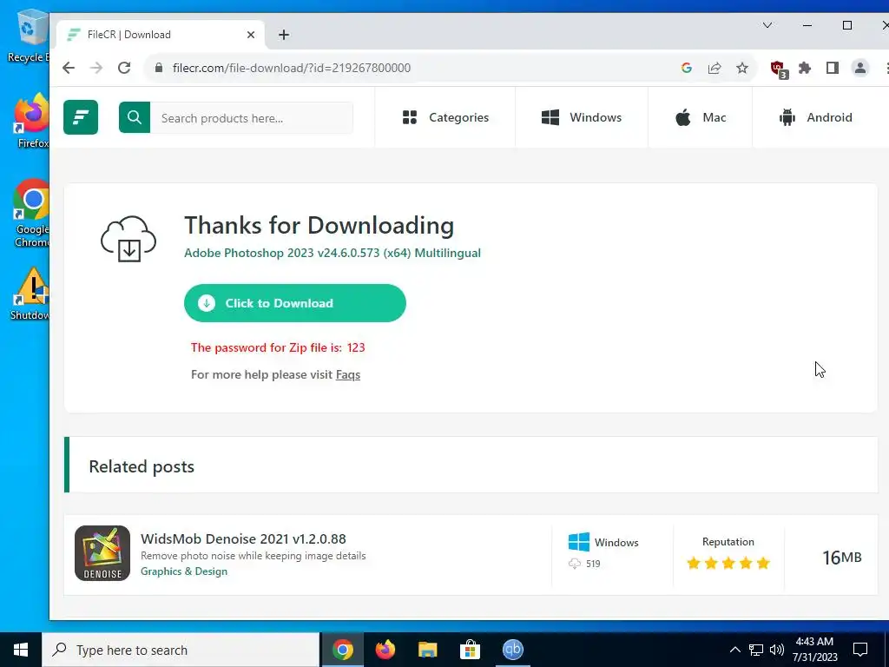The width and height of the screenshot is (889, 667).
Task: Click the WidsMob Denoise app thumbnail
Action: (102, 553)
